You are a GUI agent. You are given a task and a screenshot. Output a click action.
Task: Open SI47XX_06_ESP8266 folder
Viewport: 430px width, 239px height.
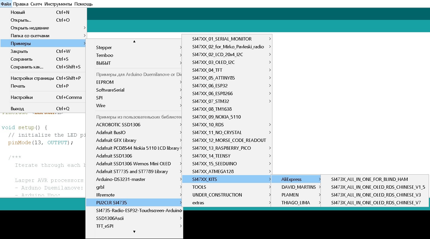(x=227, y=94)
